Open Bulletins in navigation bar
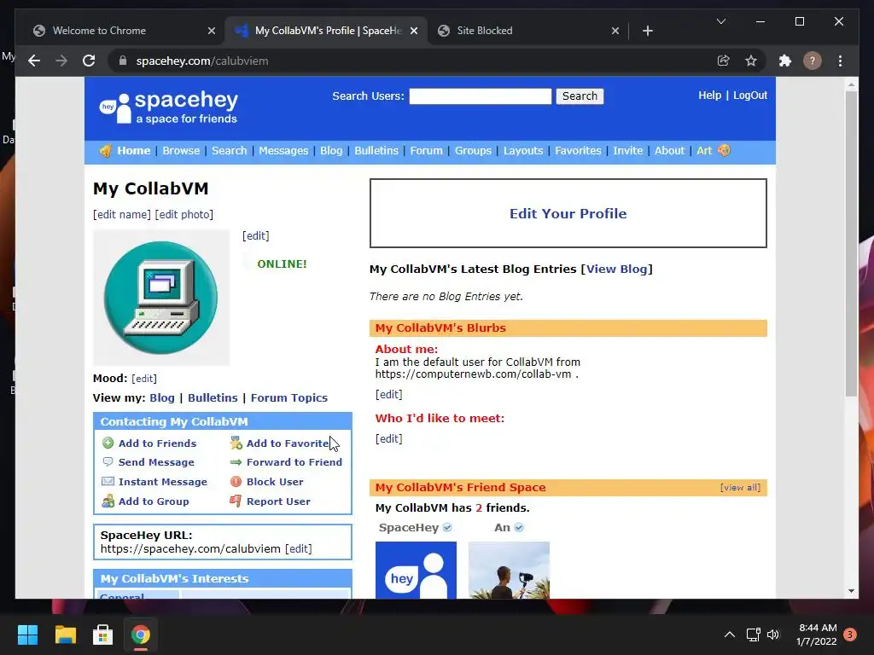874x655 pixels. coord(376,150)
